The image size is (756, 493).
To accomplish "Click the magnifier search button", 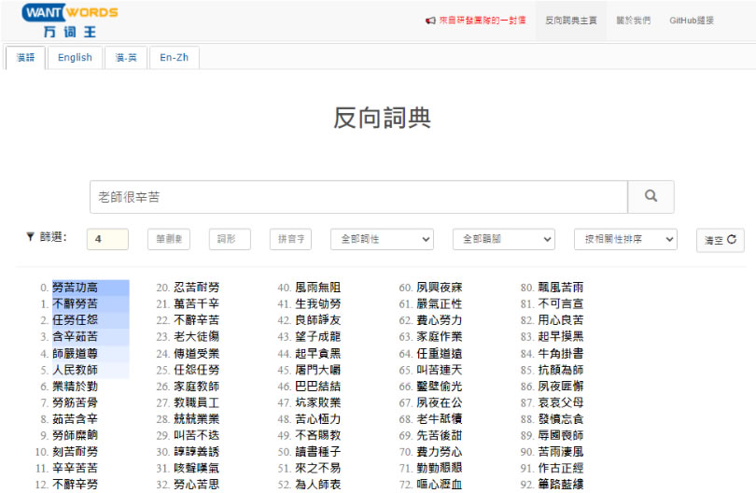I will click(651, 197).
